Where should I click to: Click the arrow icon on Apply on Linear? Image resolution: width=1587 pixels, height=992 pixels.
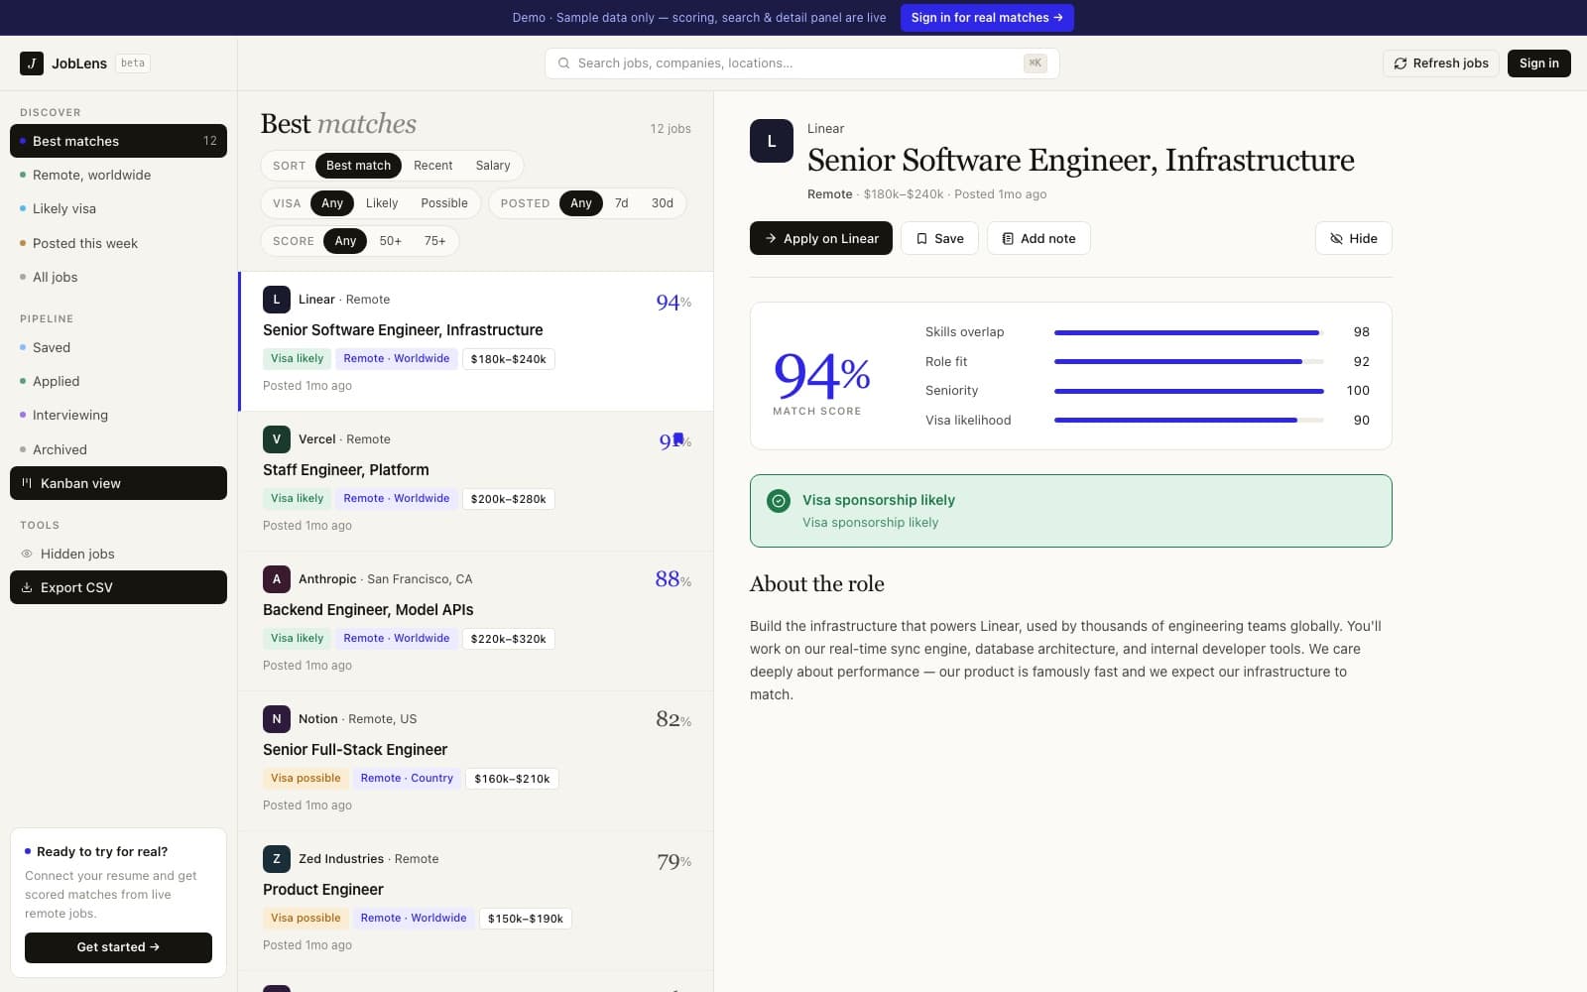tap(771, 238)
